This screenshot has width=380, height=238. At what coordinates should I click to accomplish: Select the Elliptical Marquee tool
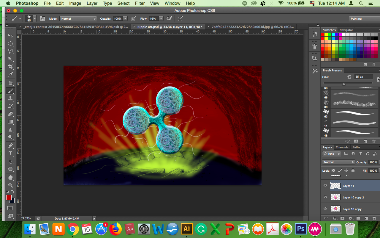pyautogui.click(x=10, y=43)
